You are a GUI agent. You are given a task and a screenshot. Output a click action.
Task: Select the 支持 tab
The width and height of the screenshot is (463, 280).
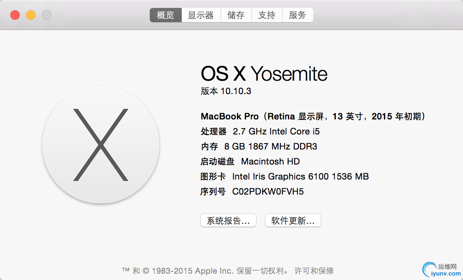pos(267,15)
